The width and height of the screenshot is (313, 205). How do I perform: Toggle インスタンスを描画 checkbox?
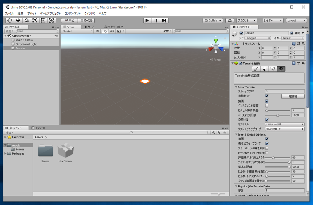(267, 106)
